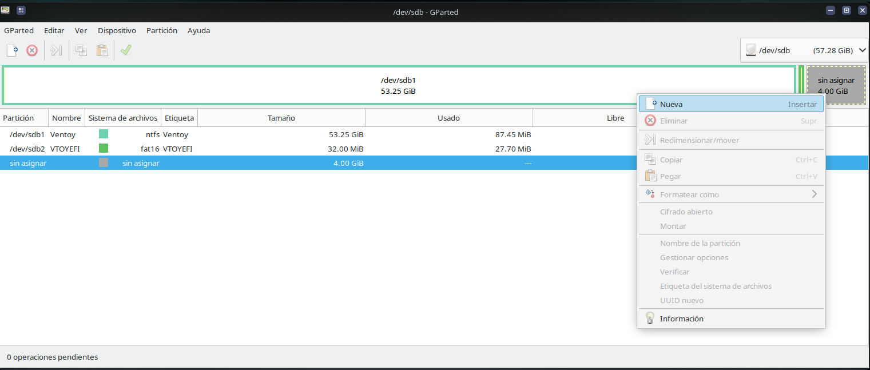Click the Nombre column header
Screen dimensions: 870x370
[67, 118]
